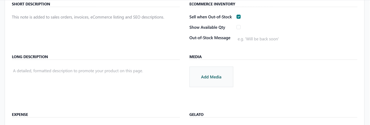Select the ECOMMERCE INVENTORY section heading
The width and height of the screenshot is (370, 125).
coord(212,4)
